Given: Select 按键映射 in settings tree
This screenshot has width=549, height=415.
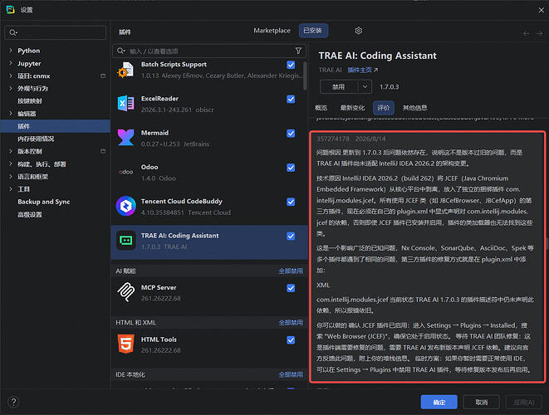Looking at the screenshot, I should pos(30,101).
